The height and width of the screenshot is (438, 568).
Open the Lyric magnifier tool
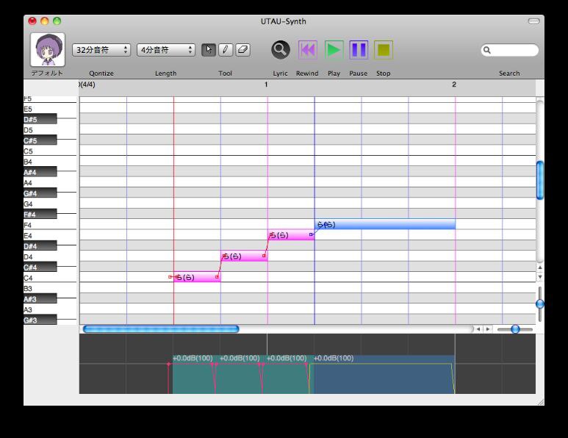(x=281, y=50)
